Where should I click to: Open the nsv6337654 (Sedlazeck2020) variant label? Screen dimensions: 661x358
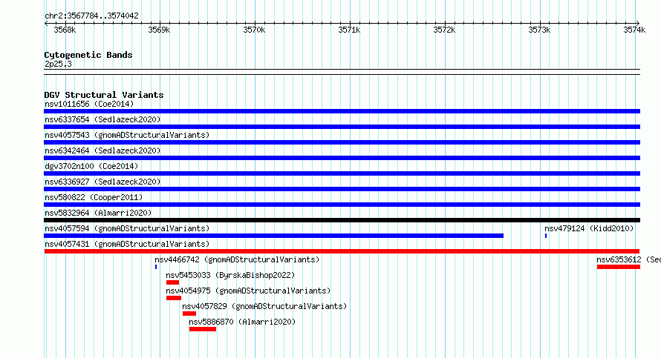pos(102,119)
